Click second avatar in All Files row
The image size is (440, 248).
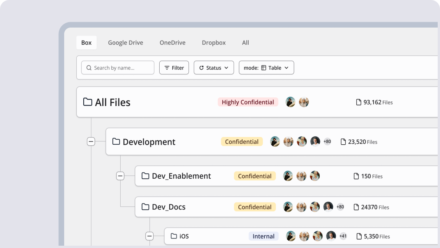[x=304, y=102]
